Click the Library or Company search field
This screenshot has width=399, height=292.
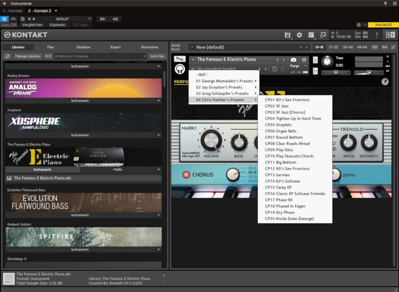coord(100,56)
